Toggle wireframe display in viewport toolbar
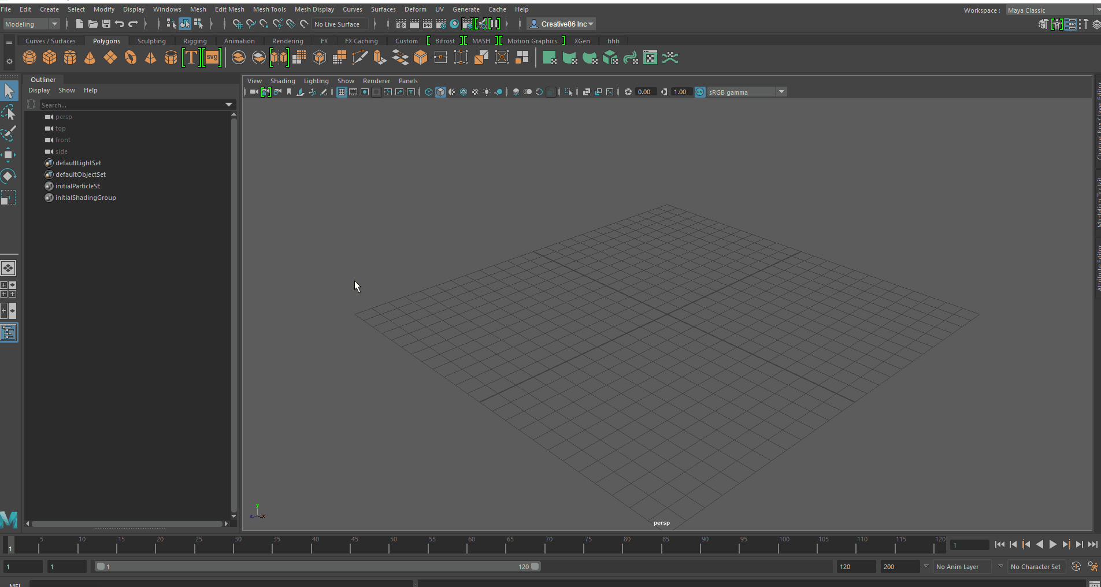This screenshot has height=587, width=1101. pyautogui.click(x=429, y=92)
